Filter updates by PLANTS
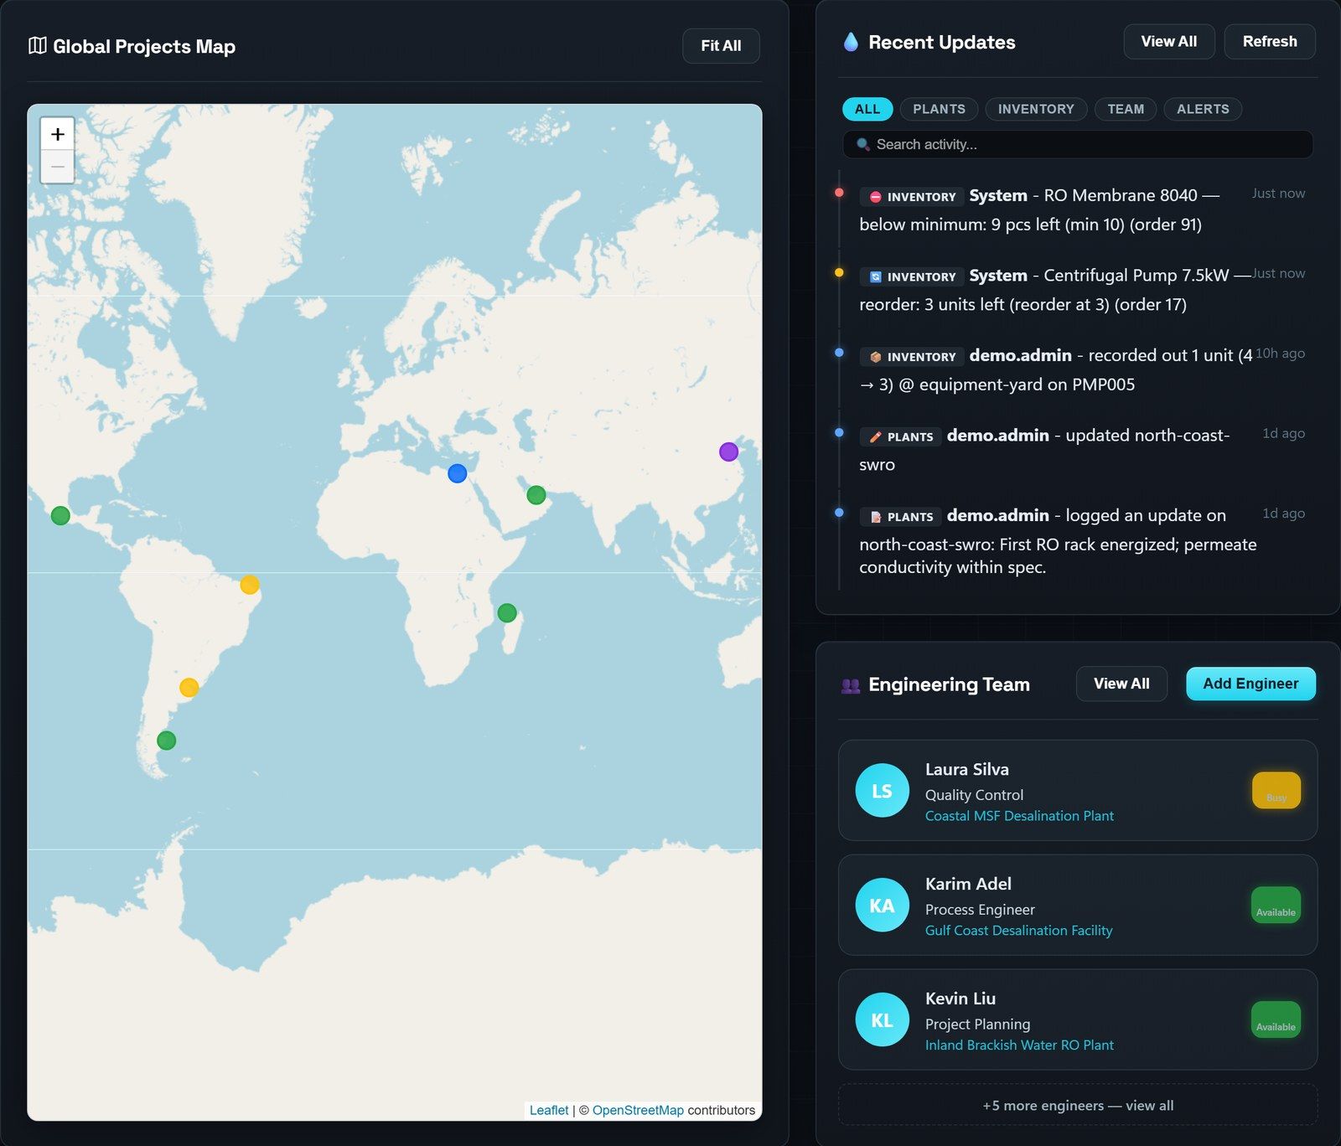This screenshot has height=1146, width=1341. pos(939,109)
